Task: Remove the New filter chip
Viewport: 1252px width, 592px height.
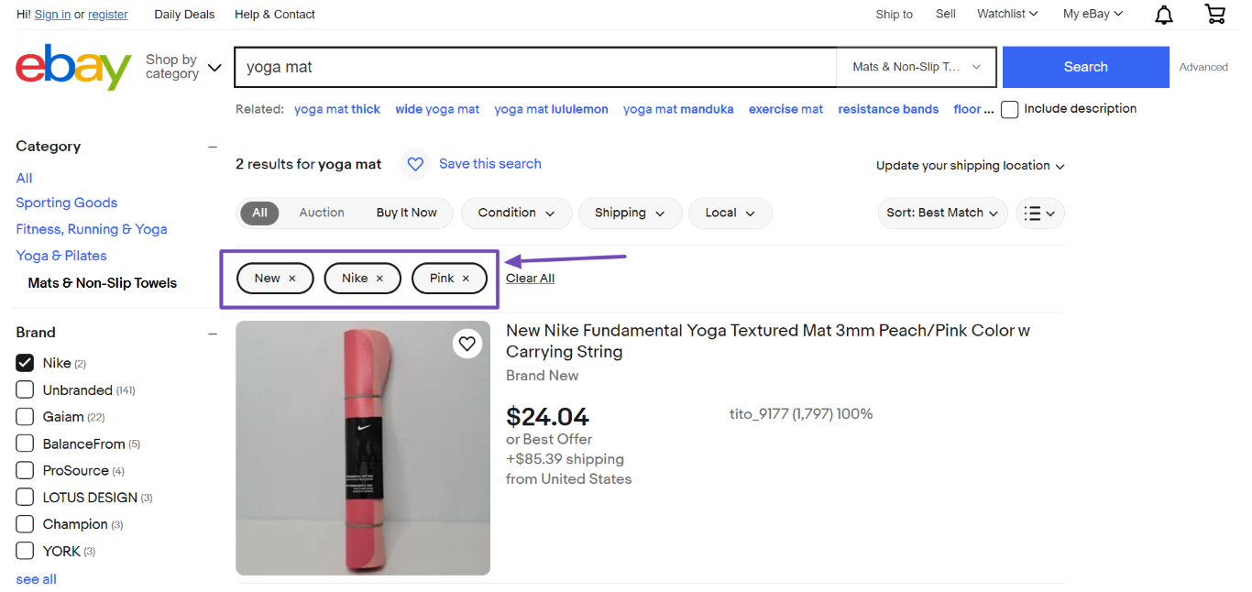Action: (292, 279)
